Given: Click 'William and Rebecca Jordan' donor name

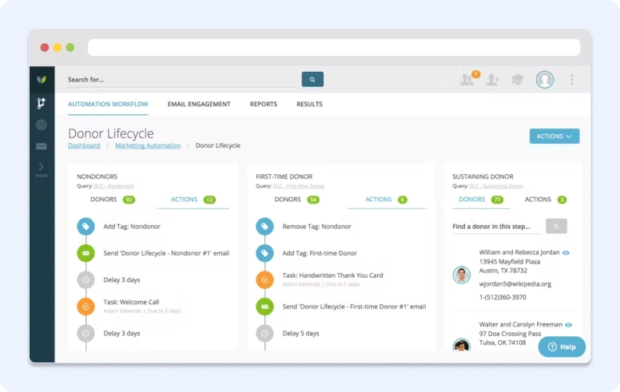Looking at the screenshot, I should click(x=519, y=252).
